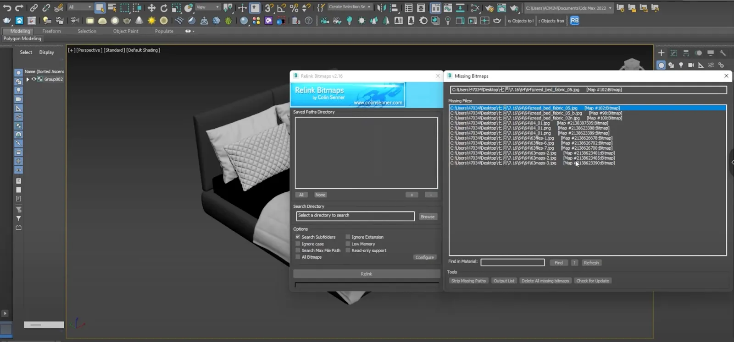Enable the Ignore Extension checkbox

coord(348,237)
